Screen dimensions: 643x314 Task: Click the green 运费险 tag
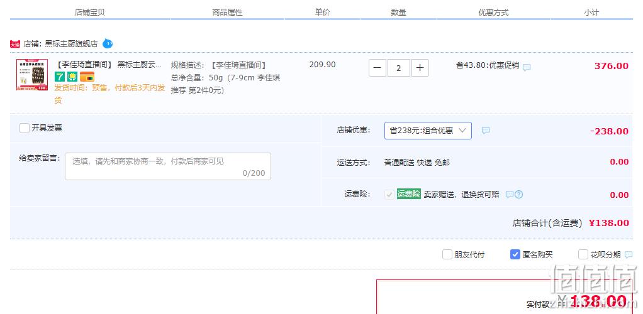[408, 194]
